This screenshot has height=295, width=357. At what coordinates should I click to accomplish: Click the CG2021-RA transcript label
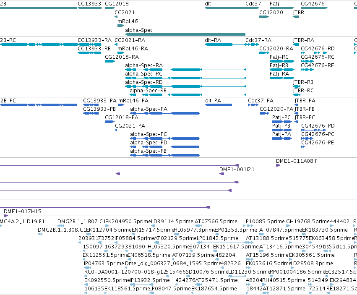click(x=130, y=40)
